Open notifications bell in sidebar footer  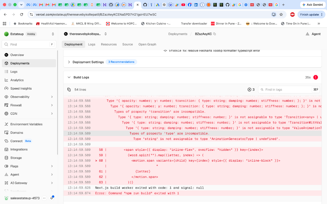[x=52, y=198]
